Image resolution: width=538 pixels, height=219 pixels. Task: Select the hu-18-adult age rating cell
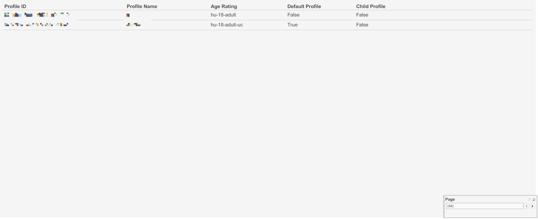223,15
